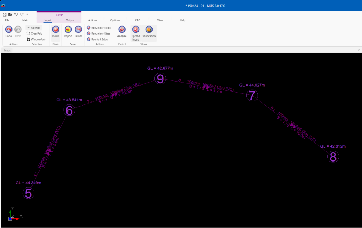Screen dimensions: 362x228
Task: Click the Reorient Edge button
Action: (x=97, y=39)
